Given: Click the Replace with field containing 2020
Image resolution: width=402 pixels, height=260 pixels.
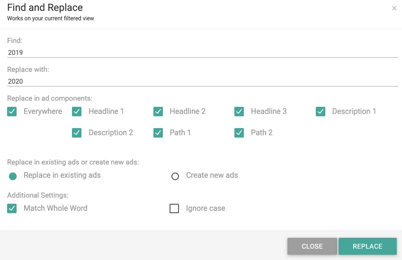Looking at the screenshot, I should pos(203,81).
